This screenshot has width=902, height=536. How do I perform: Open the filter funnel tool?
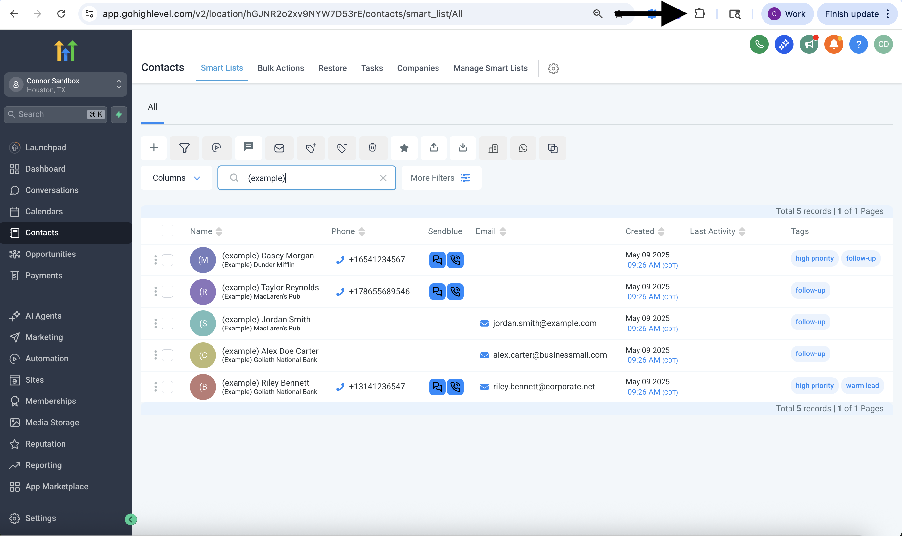184,148
